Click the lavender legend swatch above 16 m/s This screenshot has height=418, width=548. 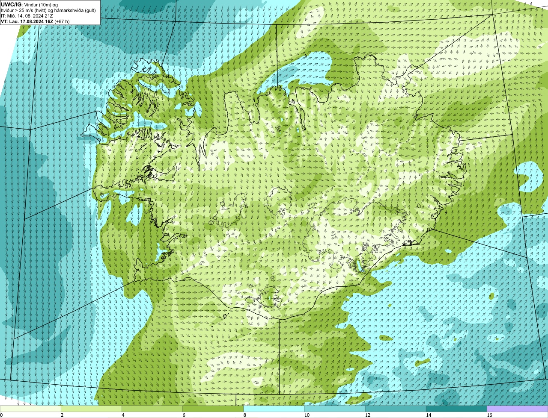(518, 409)
